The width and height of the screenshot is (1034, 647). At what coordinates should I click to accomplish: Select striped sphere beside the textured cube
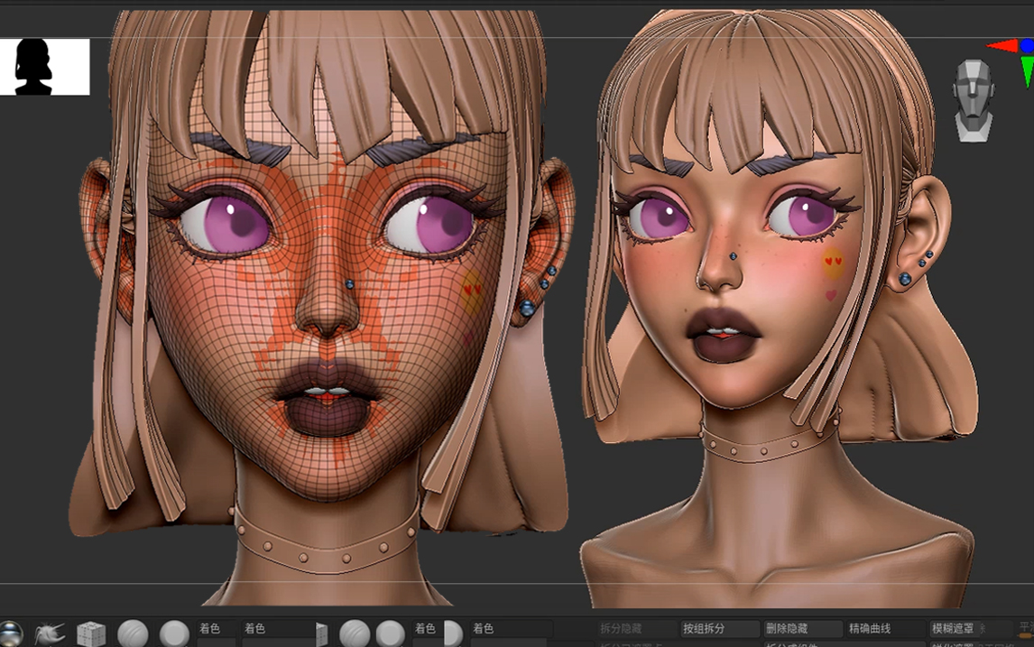[x=133, y=633]
